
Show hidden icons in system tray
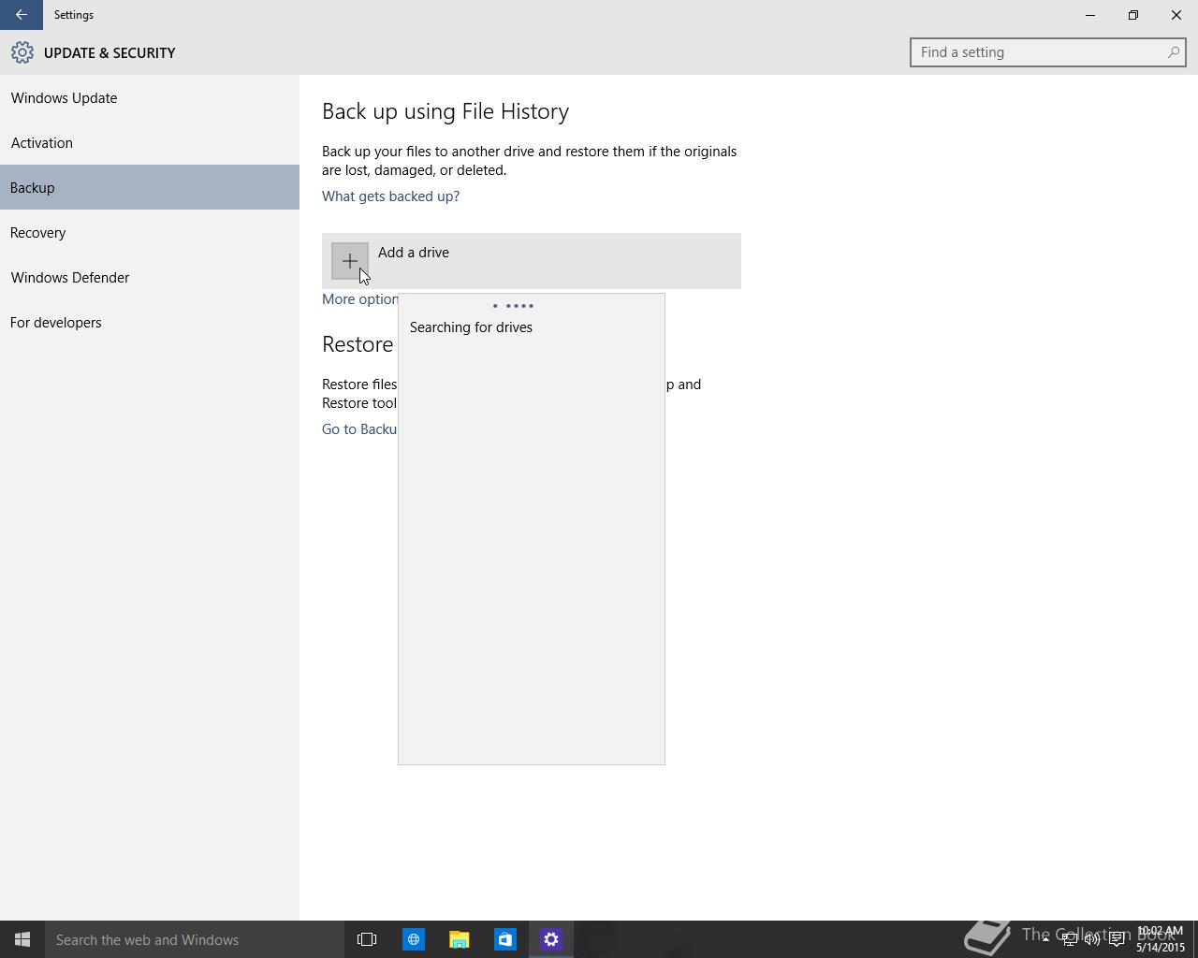(1045, 939)
